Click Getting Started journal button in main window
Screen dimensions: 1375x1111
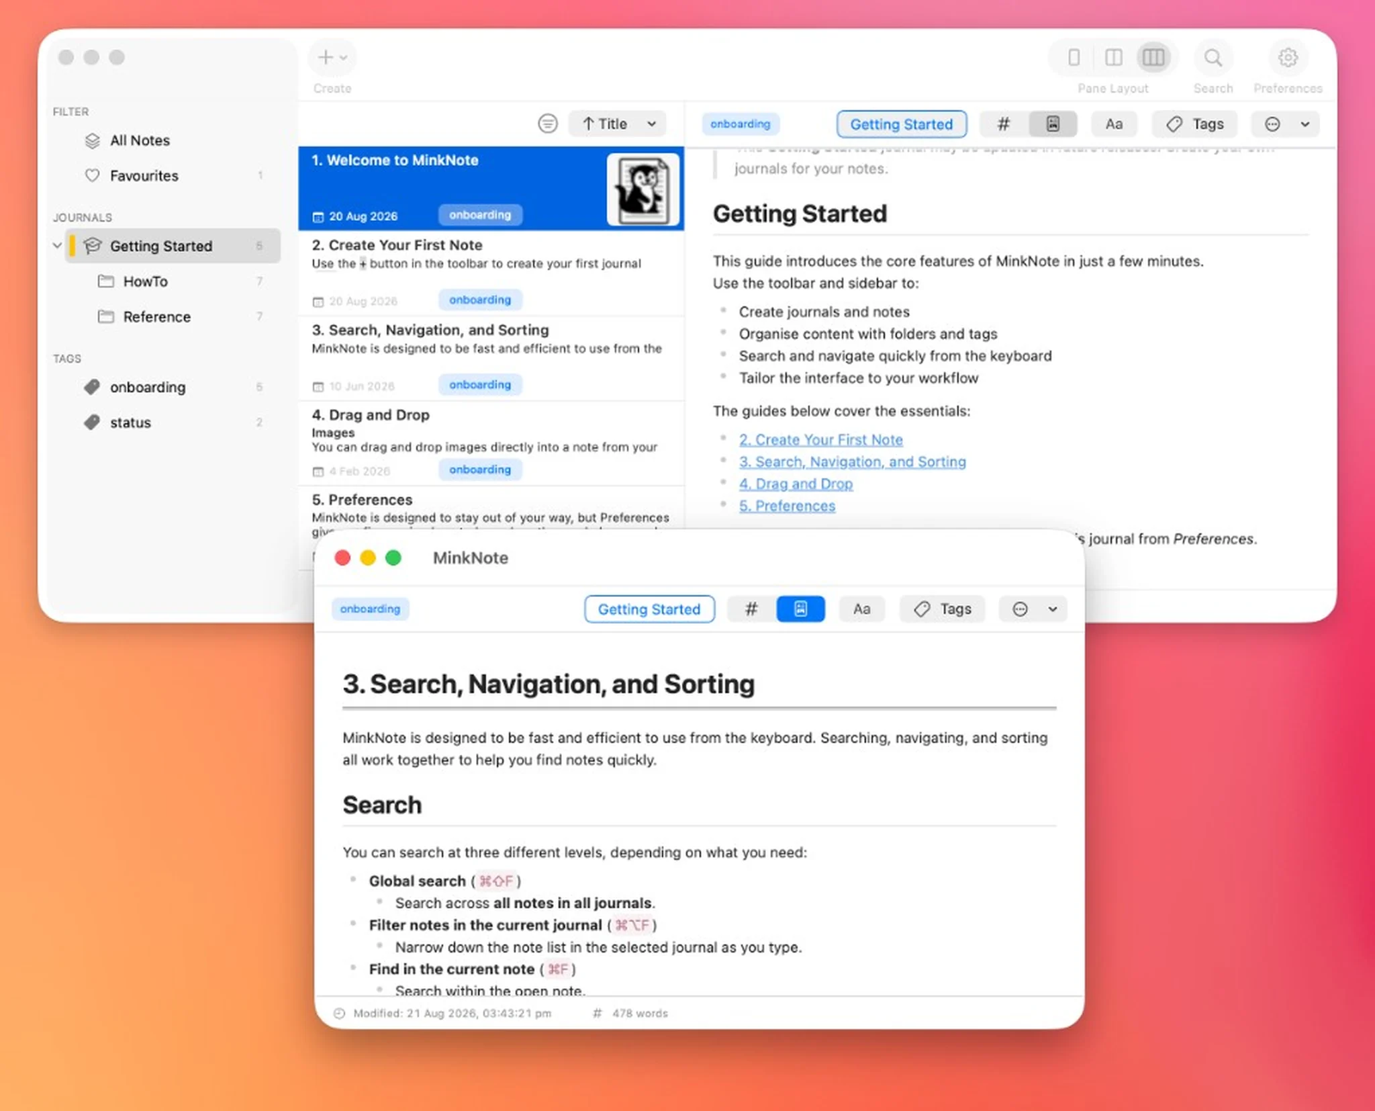point(901,124)
